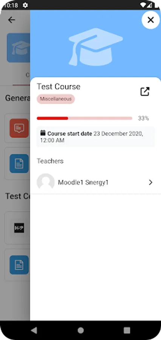Image resolution: width=161 pixels, height=340 pixels.
Task: Expand teacher details with chevron arrow
Action: click(150, 182)
